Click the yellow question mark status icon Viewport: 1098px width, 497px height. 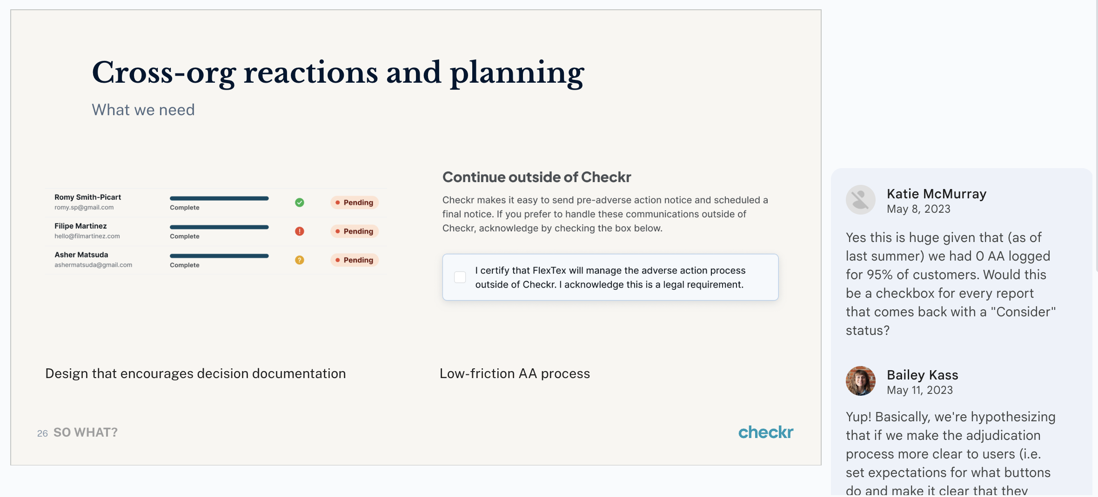pos(300,260)
